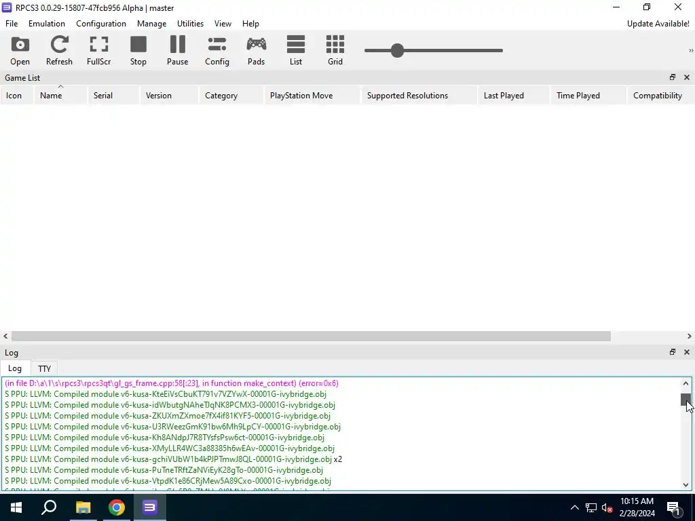Open the Configuration menu
Image resolution: width=695 pixels, height=521 pixels.
point(101,24)
